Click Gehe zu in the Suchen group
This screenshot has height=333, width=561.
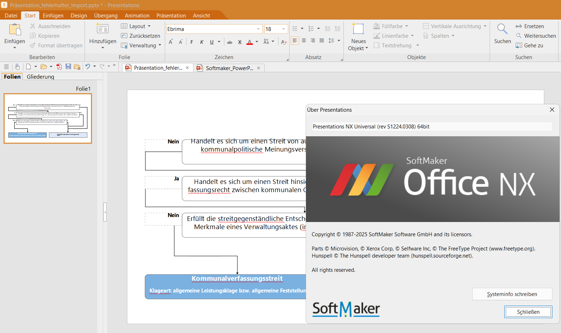click(530, 46)
